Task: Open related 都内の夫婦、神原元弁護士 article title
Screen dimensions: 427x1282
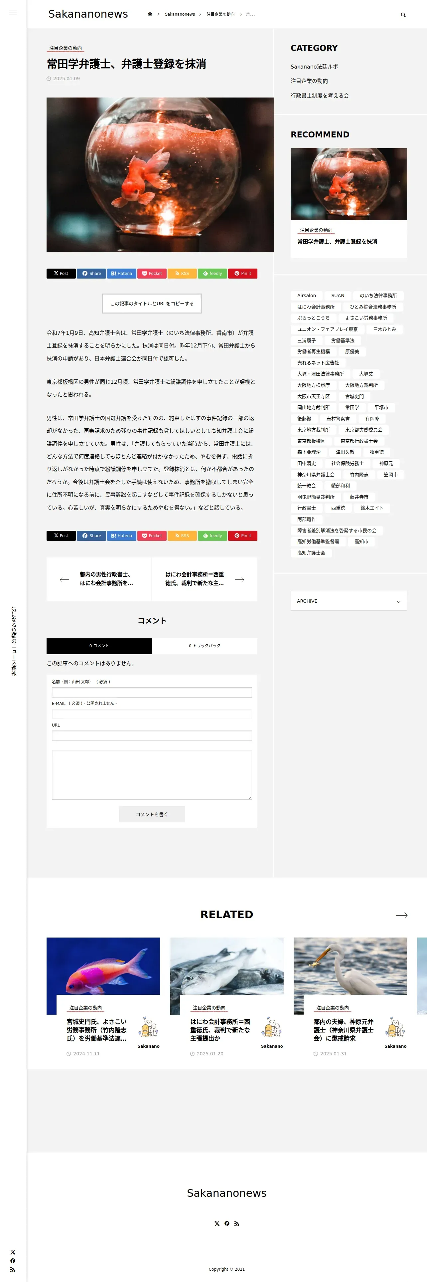Action: tap(344, 1030)
